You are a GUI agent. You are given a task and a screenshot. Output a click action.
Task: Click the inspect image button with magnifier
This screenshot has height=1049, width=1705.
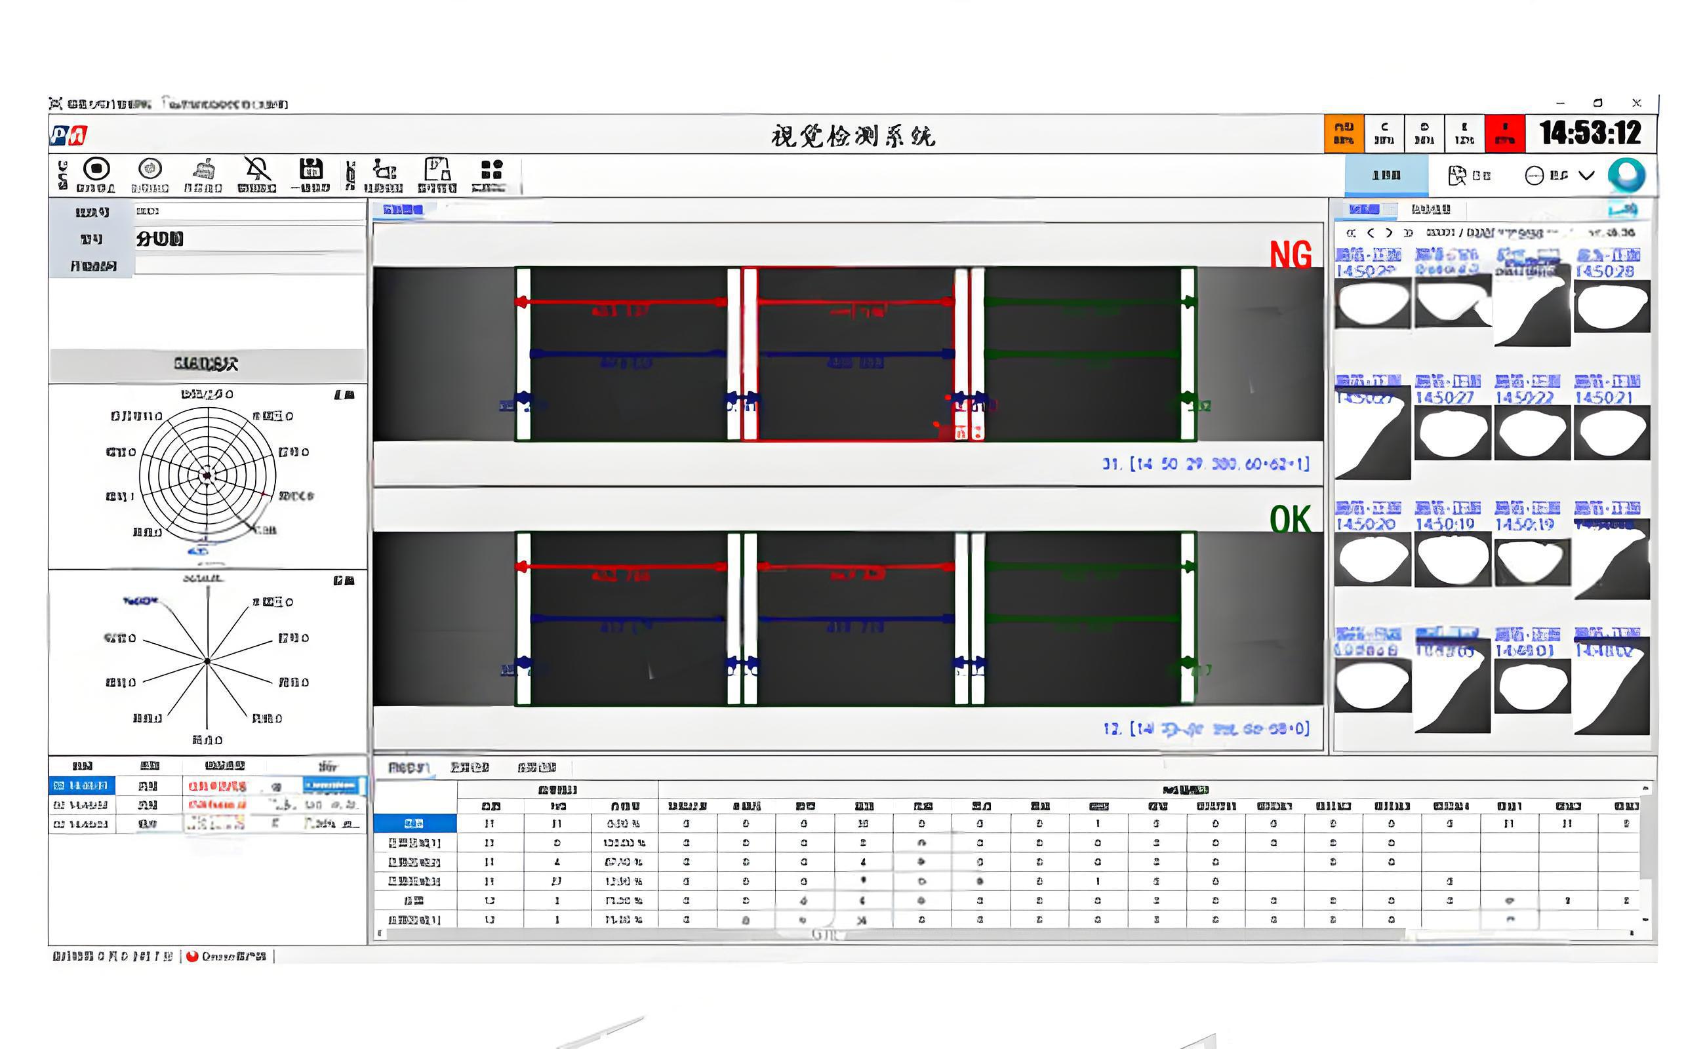(1468, 176)
